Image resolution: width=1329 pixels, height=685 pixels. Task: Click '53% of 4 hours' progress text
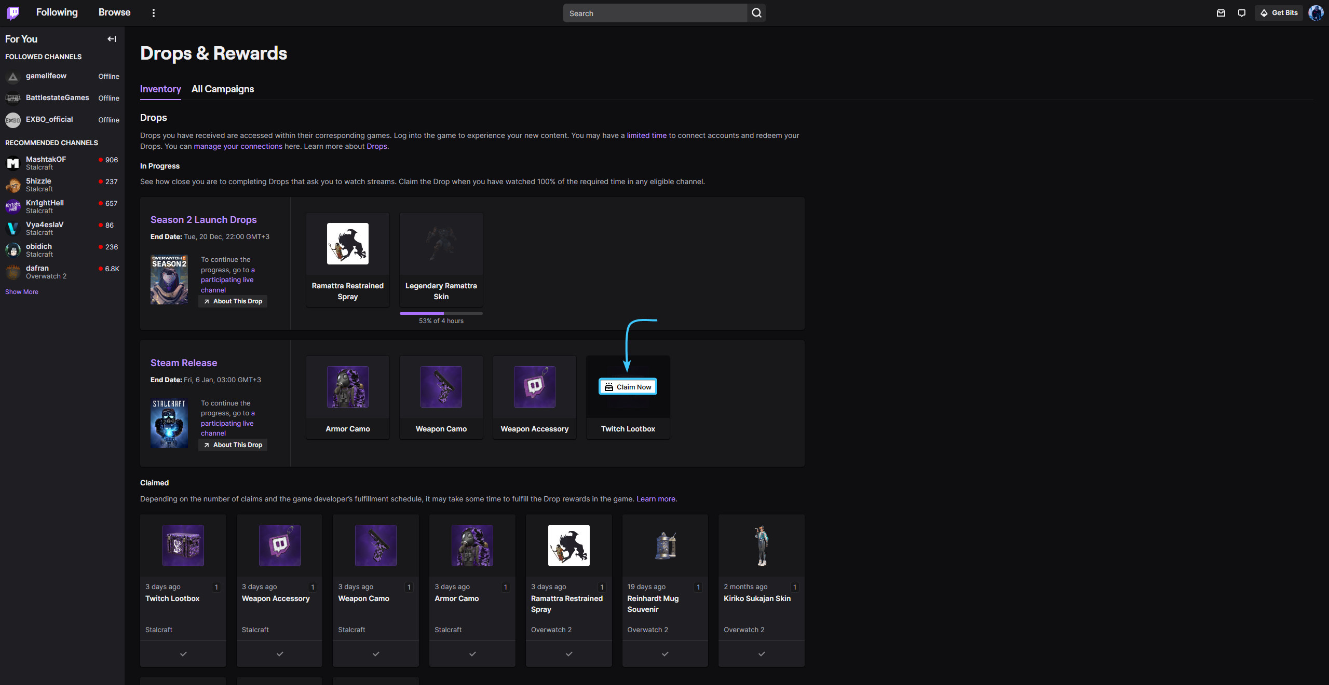tap(441, 321)
